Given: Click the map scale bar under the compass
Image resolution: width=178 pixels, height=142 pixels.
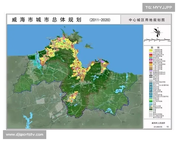Looking at the screenshot, I should 157,39.
